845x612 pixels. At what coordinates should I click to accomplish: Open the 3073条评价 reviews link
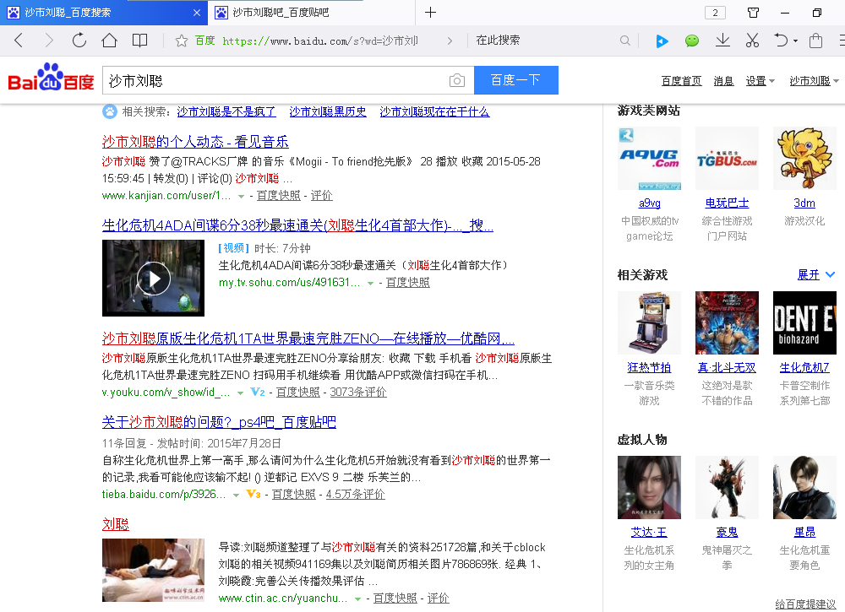click(x=357, y=392)
